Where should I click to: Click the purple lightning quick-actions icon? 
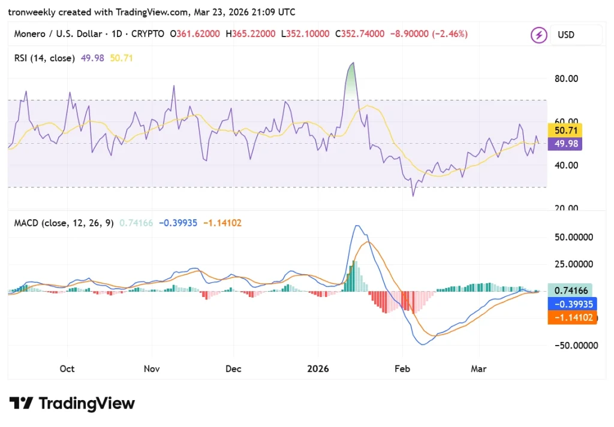pos(538,35)
